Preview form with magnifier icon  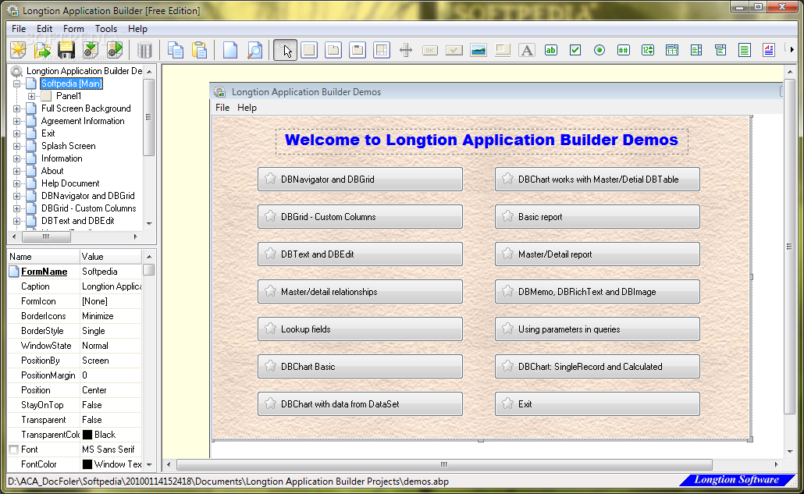point(254,50)
